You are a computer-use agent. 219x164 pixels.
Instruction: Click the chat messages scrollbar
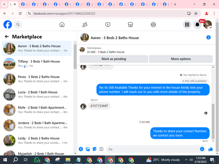click(x=213, y=121)
